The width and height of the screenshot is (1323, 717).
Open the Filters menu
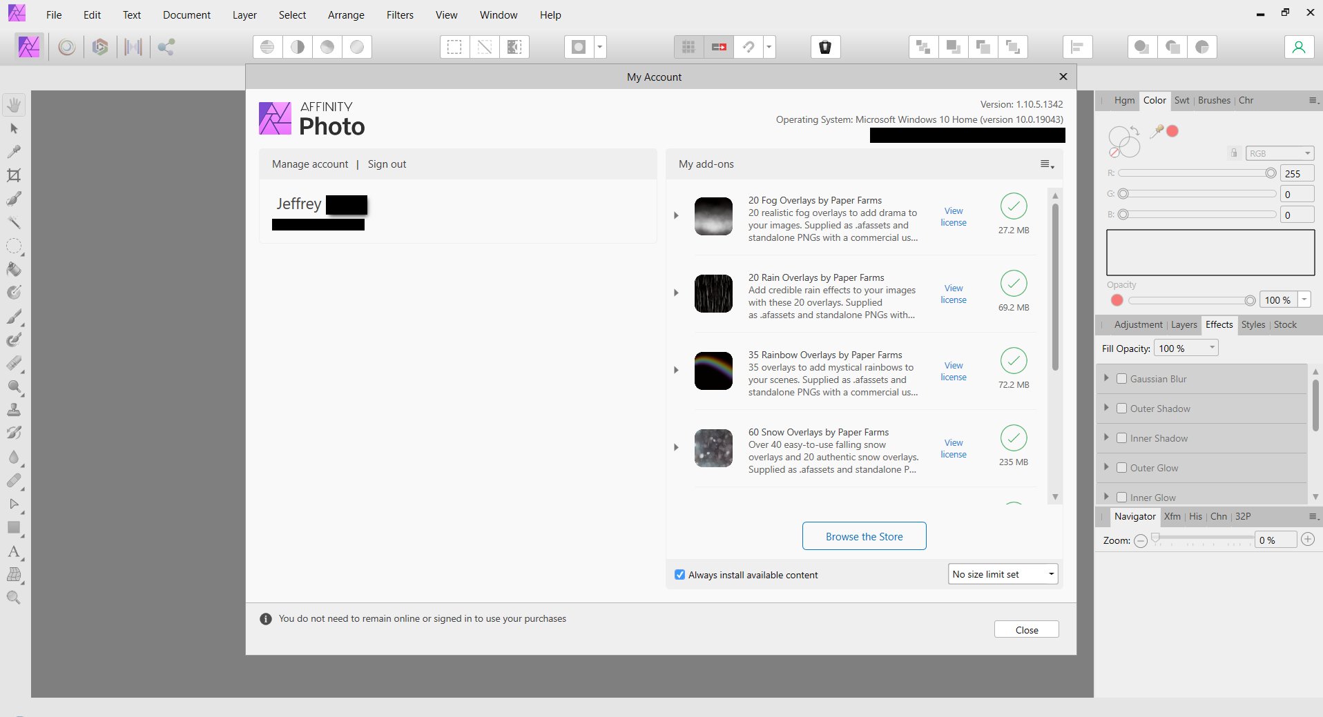tap(400, 14)
